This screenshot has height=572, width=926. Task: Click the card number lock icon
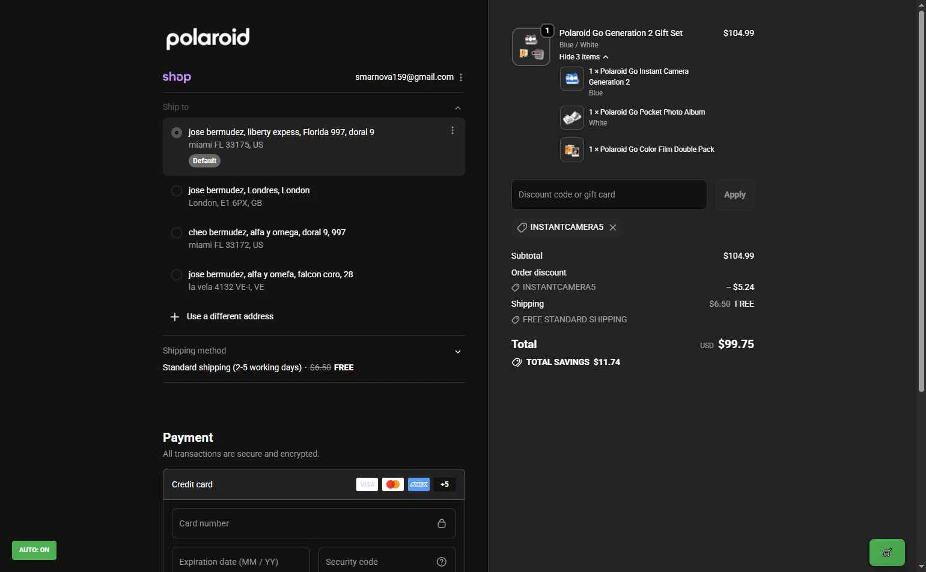[x=442, y=523]
